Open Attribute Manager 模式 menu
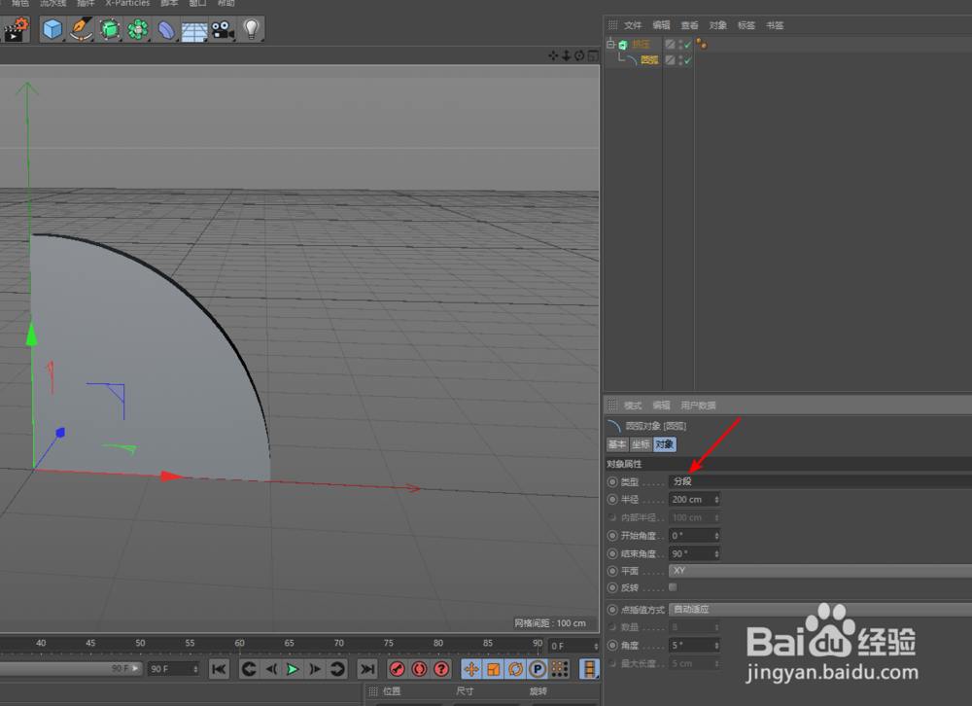972x706 pixels. click(x=633, y=406)
